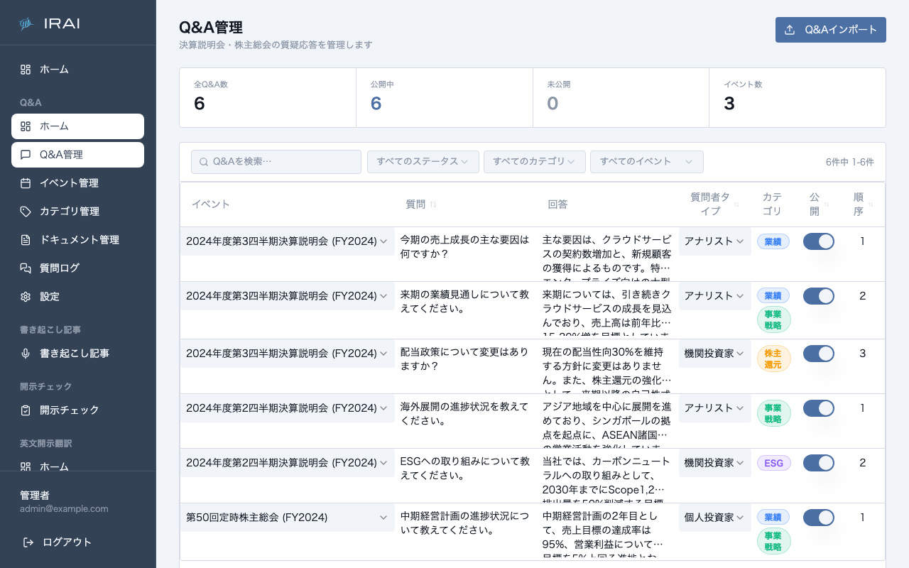Screen dimensions: 909x568
Task: Click the Q&Aを検索 search field
Action: pyautogui.click(x=276, y=162)
